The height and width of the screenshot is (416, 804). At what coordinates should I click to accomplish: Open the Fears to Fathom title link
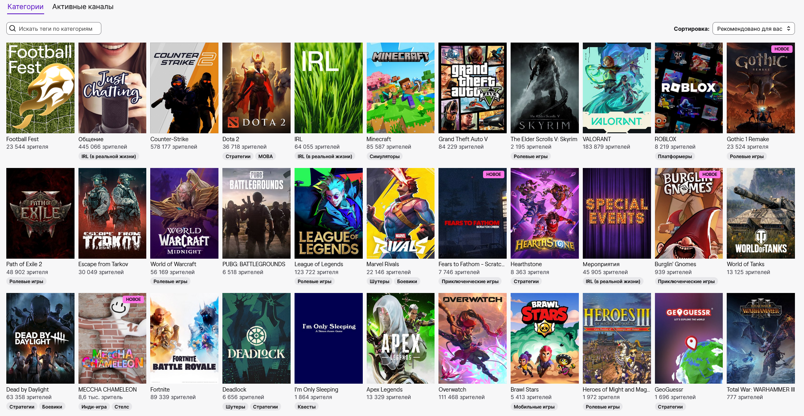[x=472, y=264]
